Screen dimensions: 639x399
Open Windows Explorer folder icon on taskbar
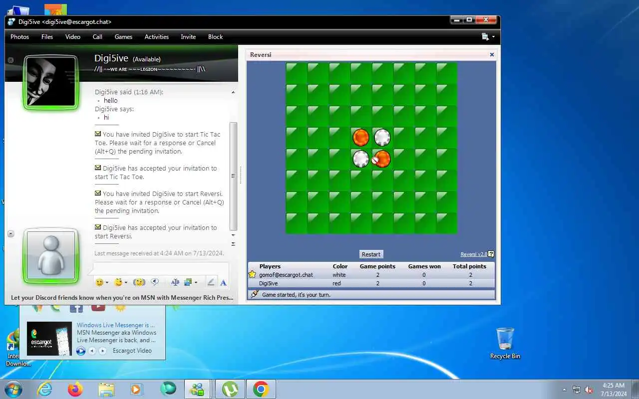(106, 389)
